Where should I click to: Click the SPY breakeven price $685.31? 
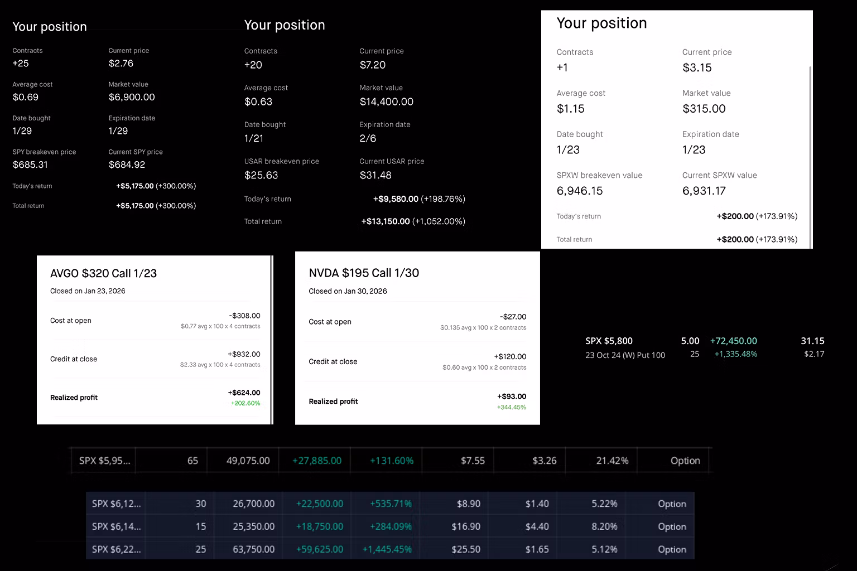tap(30, 164)
